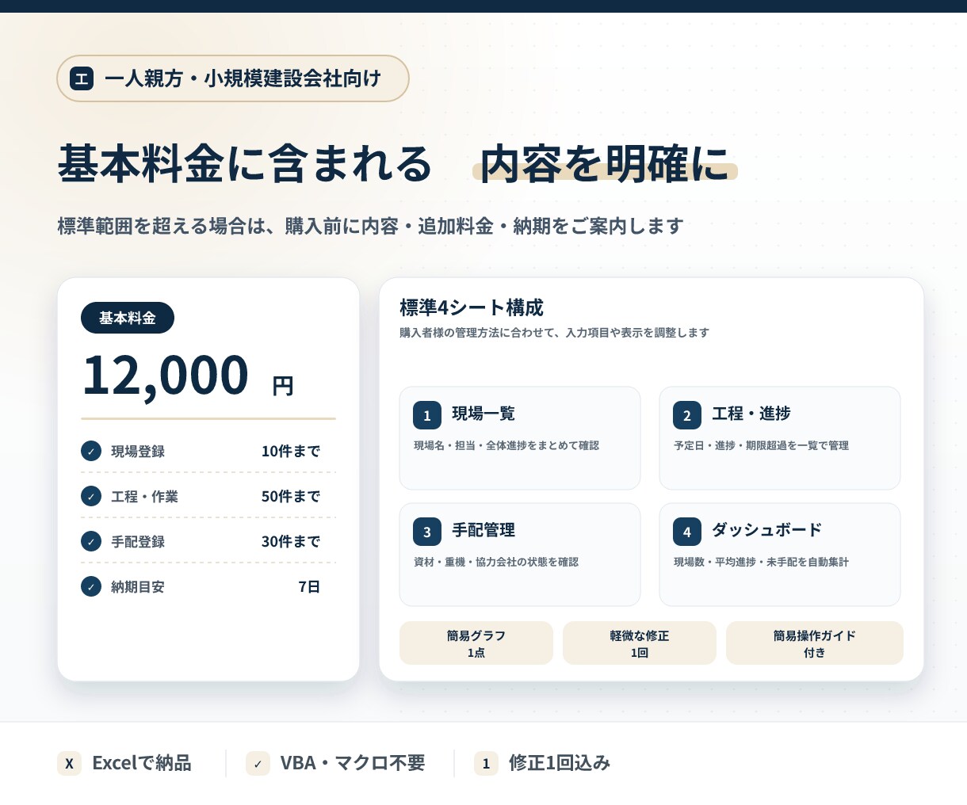
Task: Click the Excelで納品 footer text
Action: 142,763
